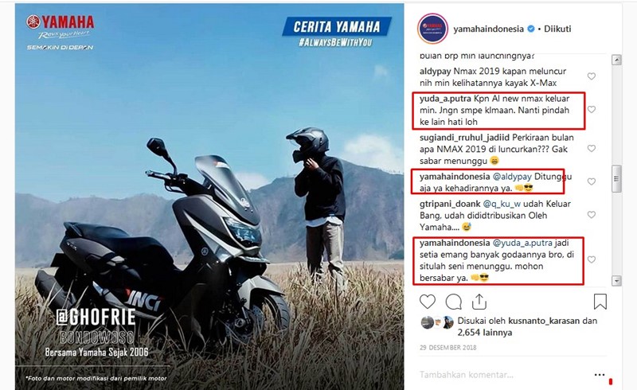The height and width of the screenshot is (390, 637).
Task: Click the blue verified badge
Action: pos(530,29)
